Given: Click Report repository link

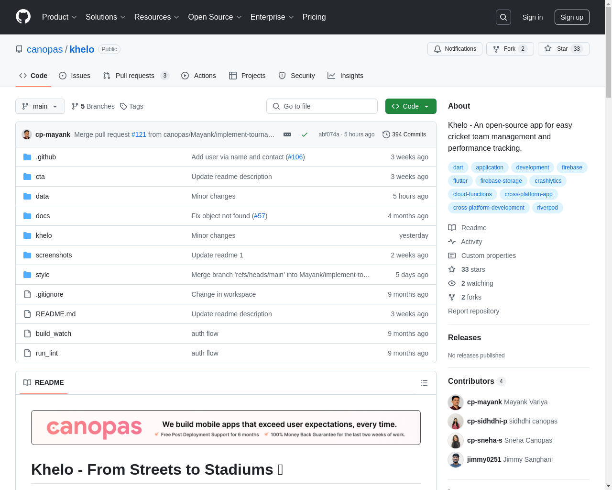Looking at the screenshot, I should [473, 311].
